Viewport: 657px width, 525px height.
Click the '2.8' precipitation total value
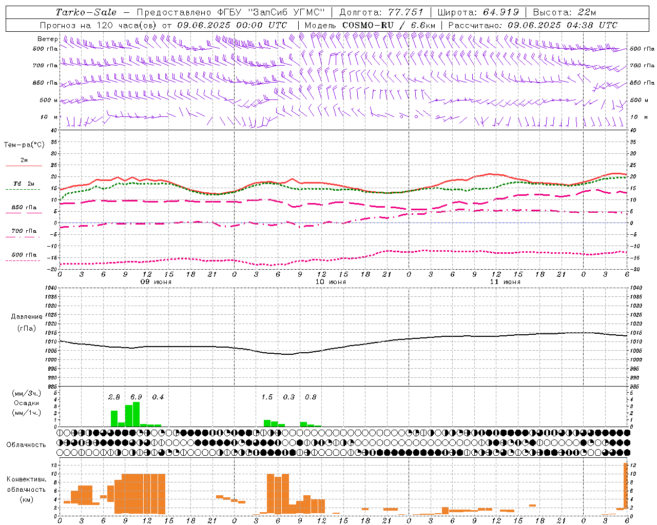[x=114, y=397]
